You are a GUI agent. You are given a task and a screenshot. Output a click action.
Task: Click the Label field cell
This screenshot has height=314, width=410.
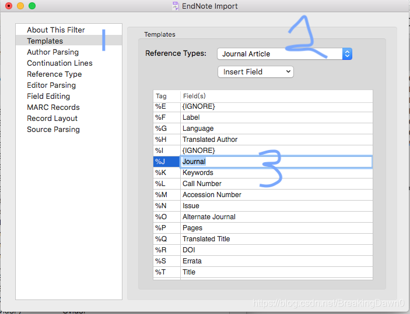pyautogui.click(x=276, y=117)
